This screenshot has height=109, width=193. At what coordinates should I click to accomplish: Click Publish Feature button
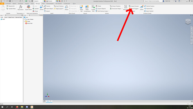(149, 6)
